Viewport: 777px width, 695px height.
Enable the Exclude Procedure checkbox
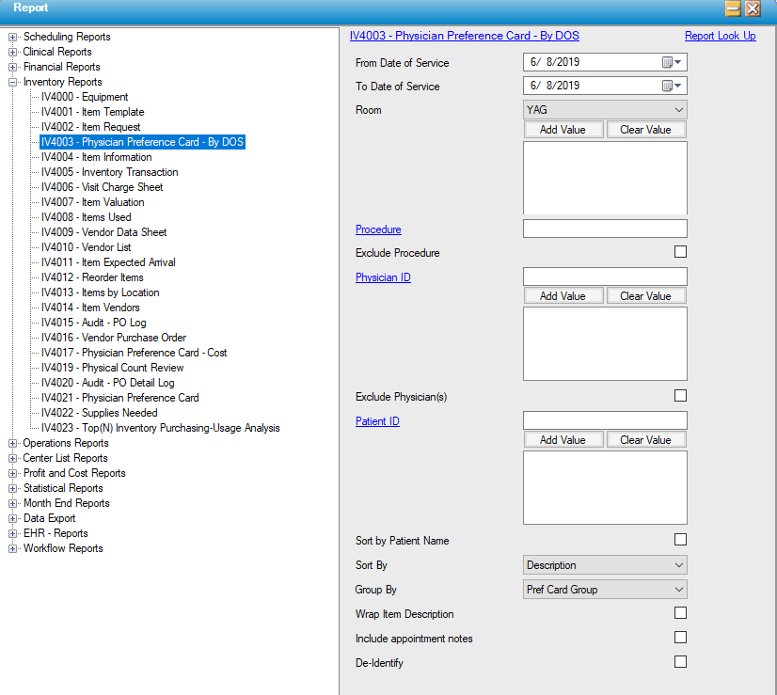pos(680,252)
